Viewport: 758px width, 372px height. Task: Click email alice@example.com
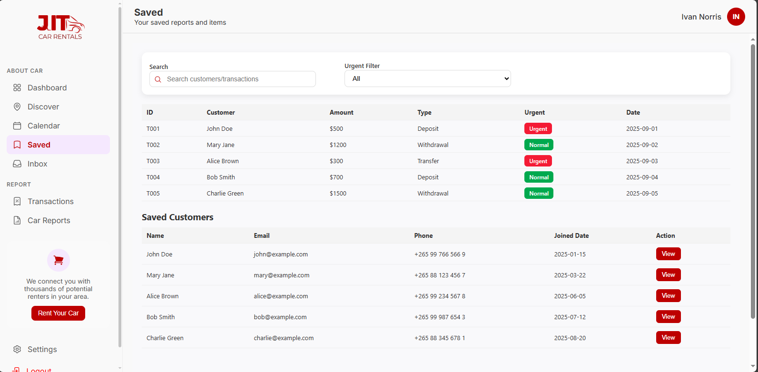point(281,296)
